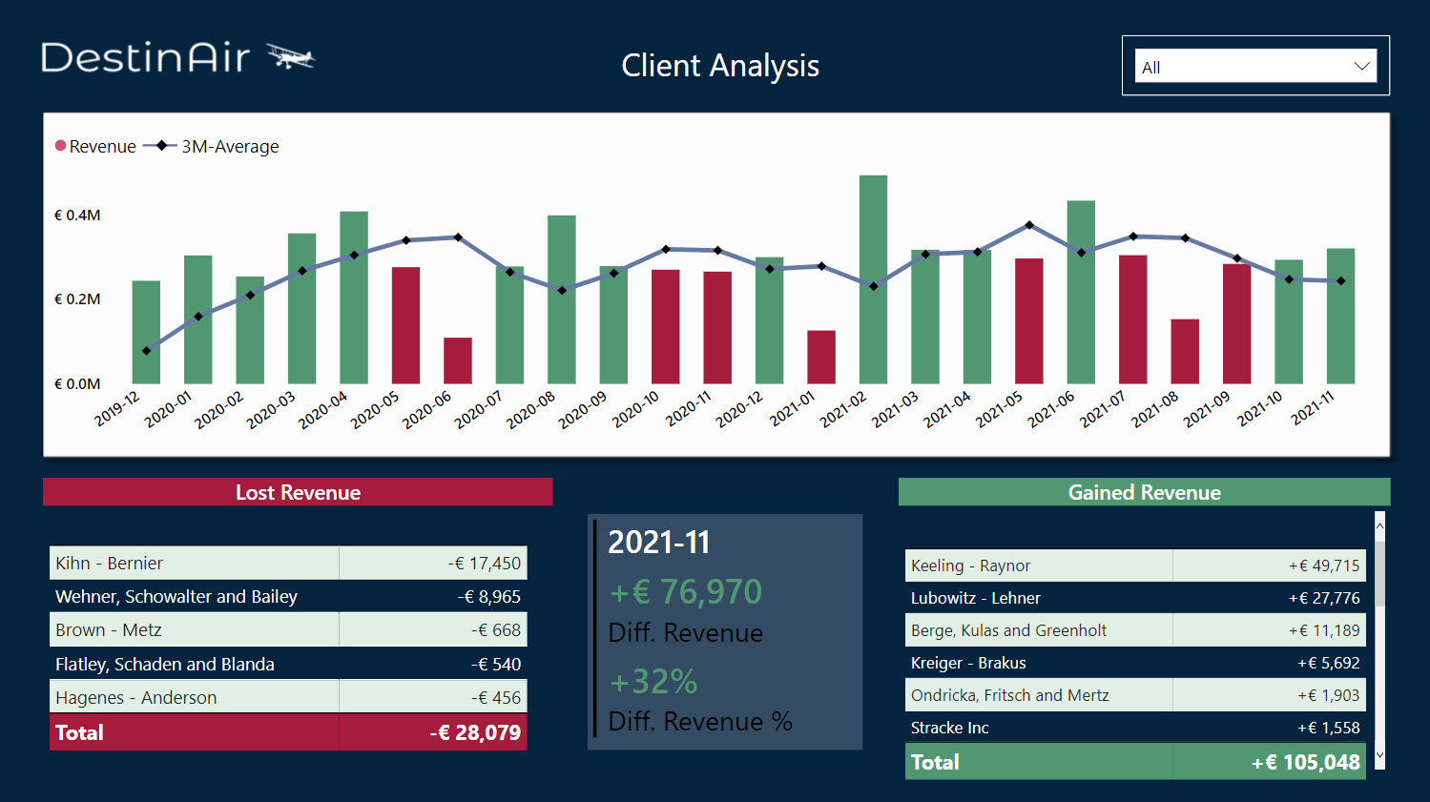Click the 3M-Average diamond legend marker
This screenshot has width=1430, height=802.
tap(161, 145)
